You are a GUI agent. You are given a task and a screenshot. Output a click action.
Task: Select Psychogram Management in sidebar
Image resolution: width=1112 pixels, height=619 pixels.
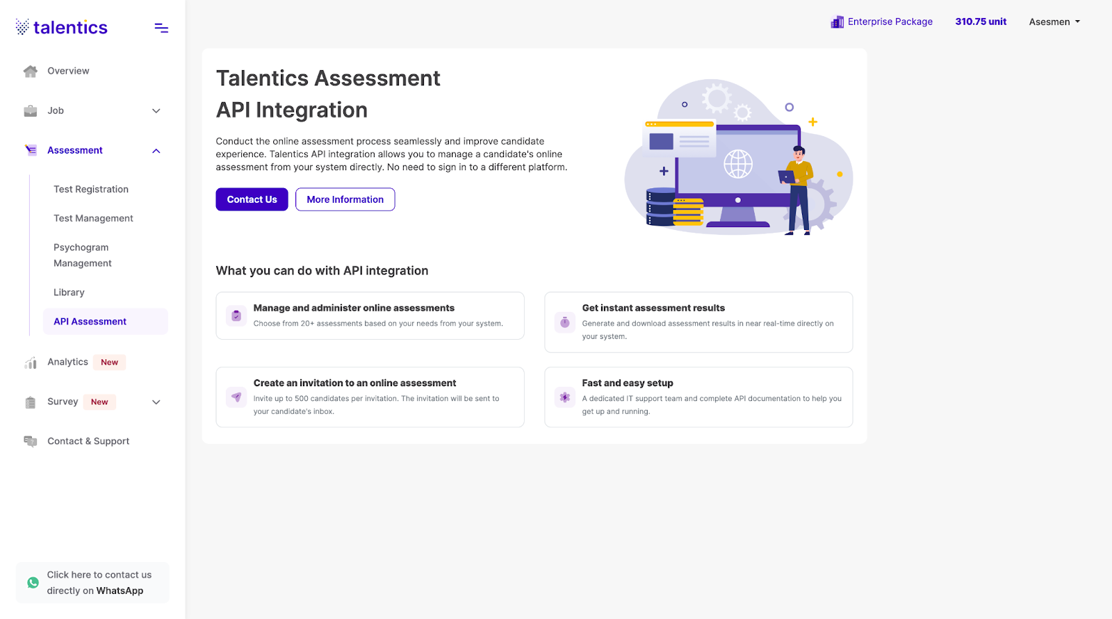(83, 255)
